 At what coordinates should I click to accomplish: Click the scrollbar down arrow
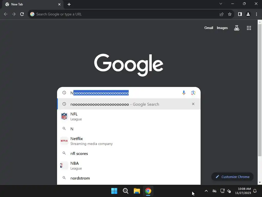click(260, 182)
